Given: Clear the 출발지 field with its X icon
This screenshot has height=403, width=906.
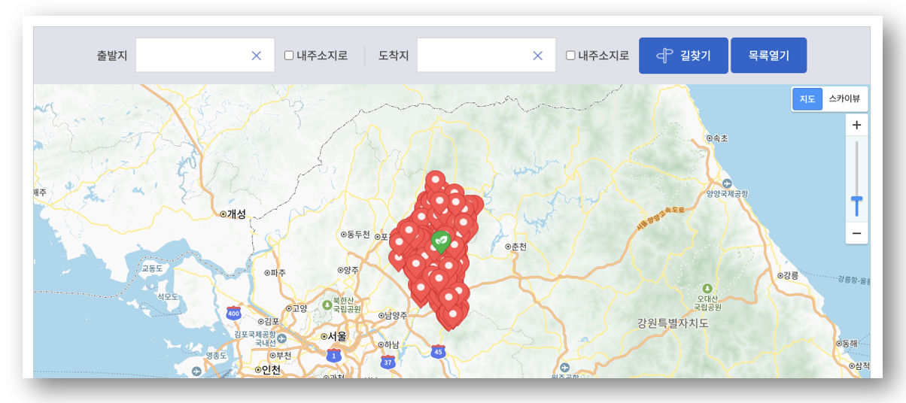Looking at the screenshot, I should point(256,56).
